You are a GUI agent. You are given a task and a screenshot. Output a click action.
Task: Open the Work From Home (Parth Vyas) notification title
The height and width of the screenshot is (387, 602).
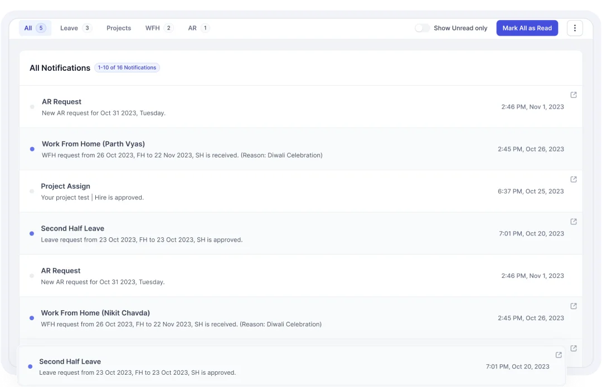click(93, 144)
